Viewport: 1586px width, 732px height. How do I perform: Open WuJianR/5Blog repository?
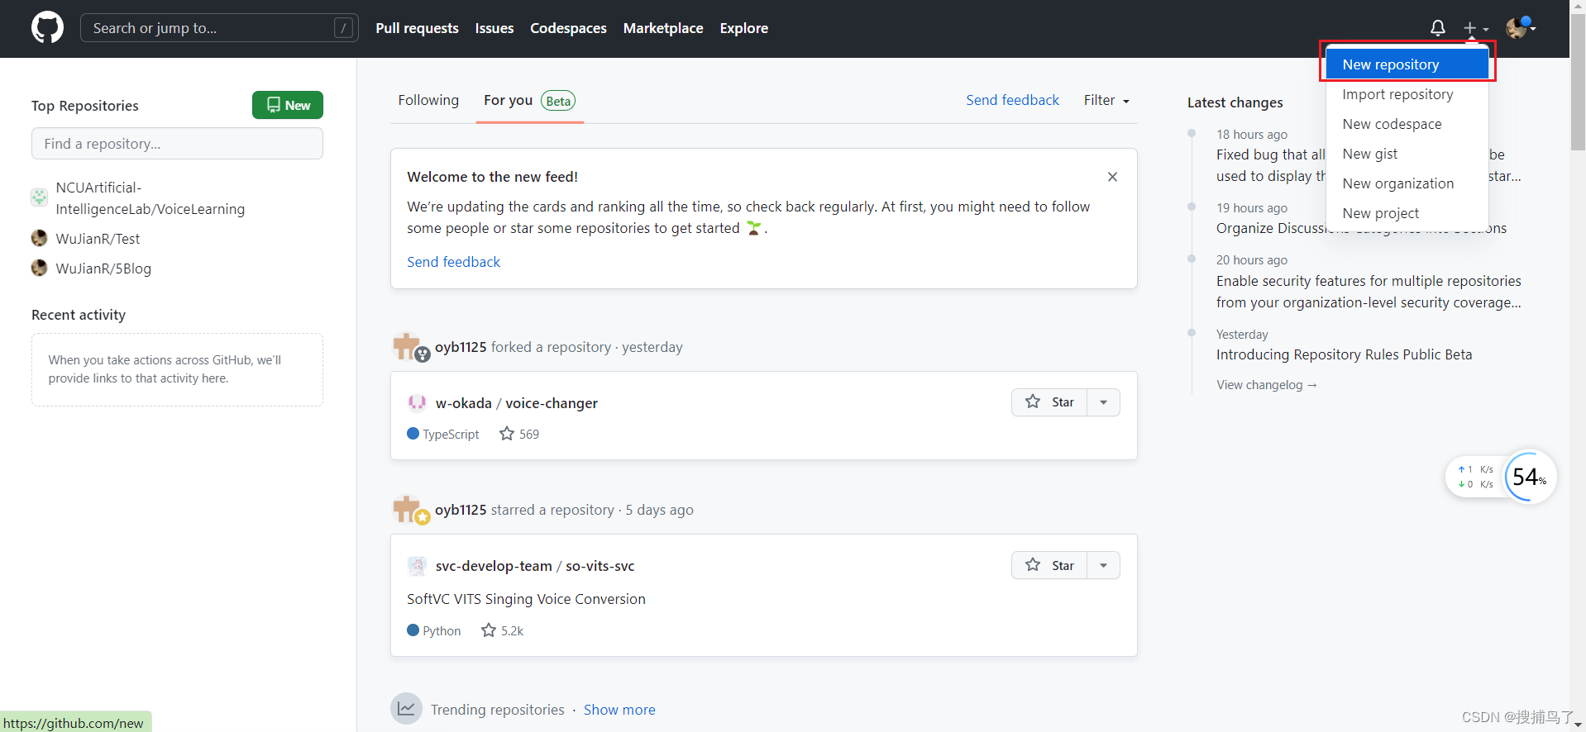click(x=103, y=269)
